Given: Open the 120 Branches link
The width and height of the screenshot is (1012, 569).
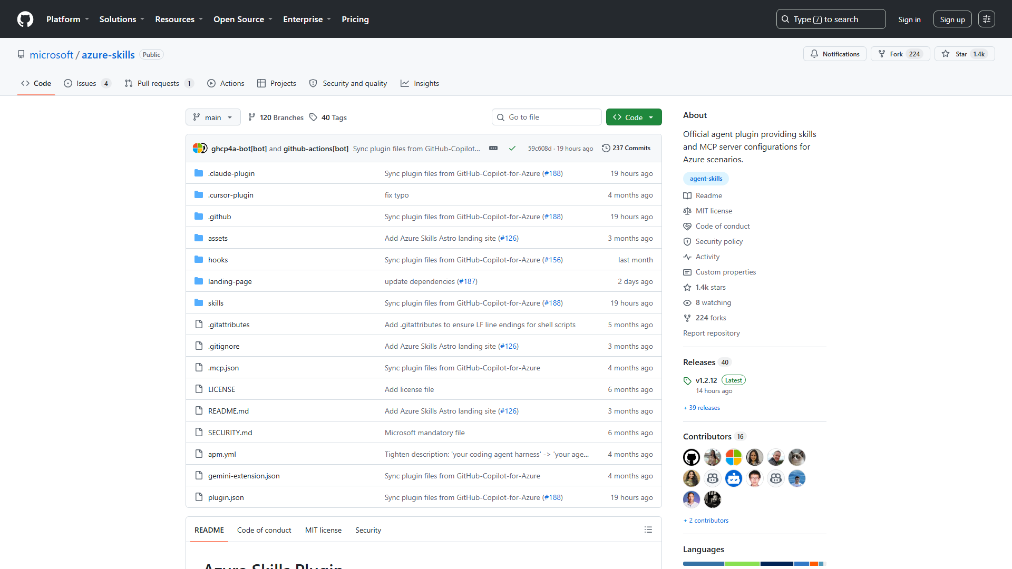Looking at the screenshot, I should click(x=276, y=117).
